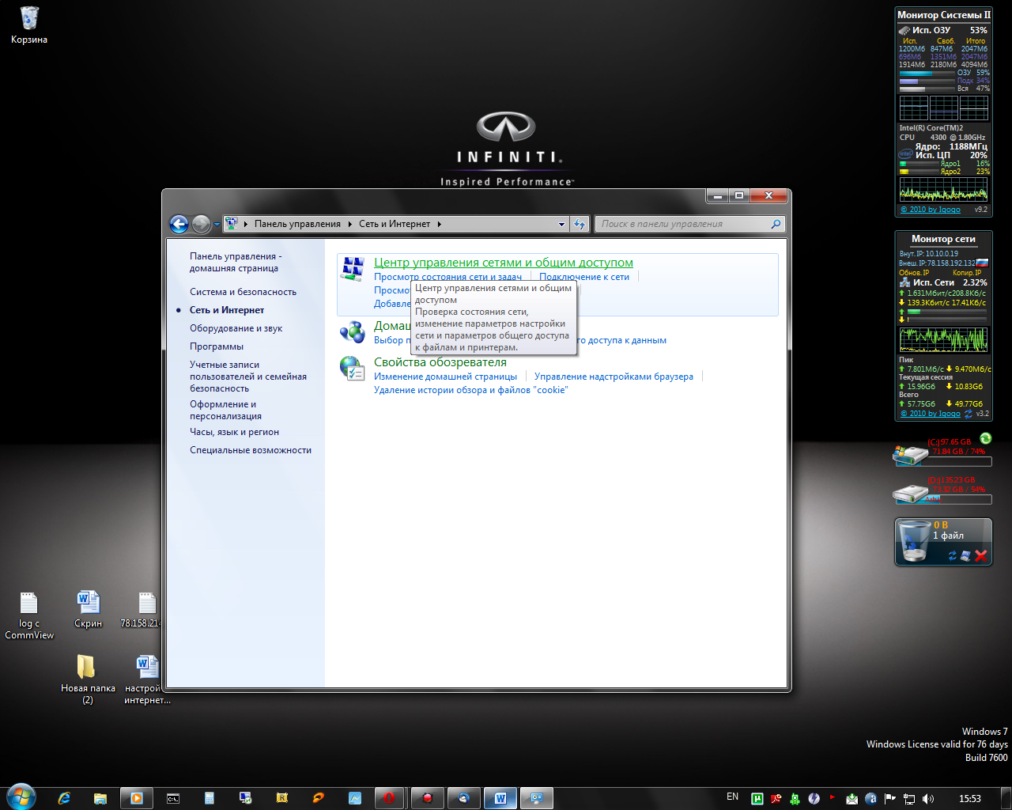The height and width of the screenshot is (810, 1012).
Task: Click the Поиск в панели управления search field
Action: [683, 224]
